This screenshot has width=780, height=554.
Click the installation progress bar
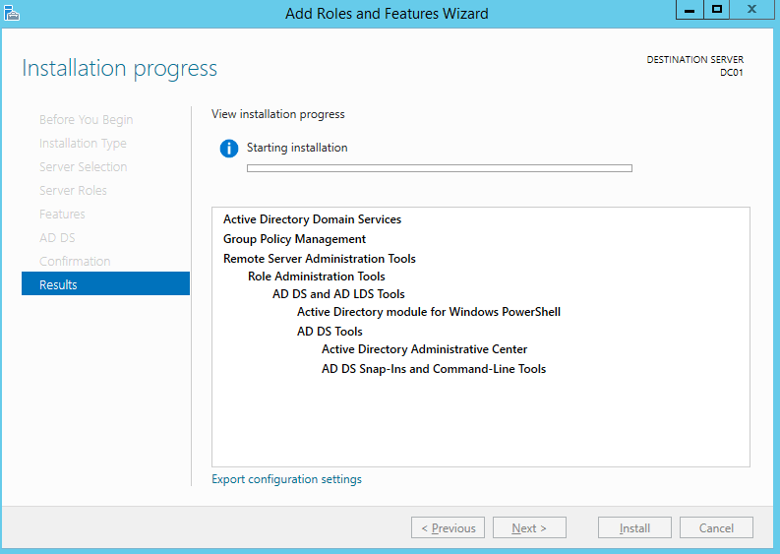pos(440,168)
